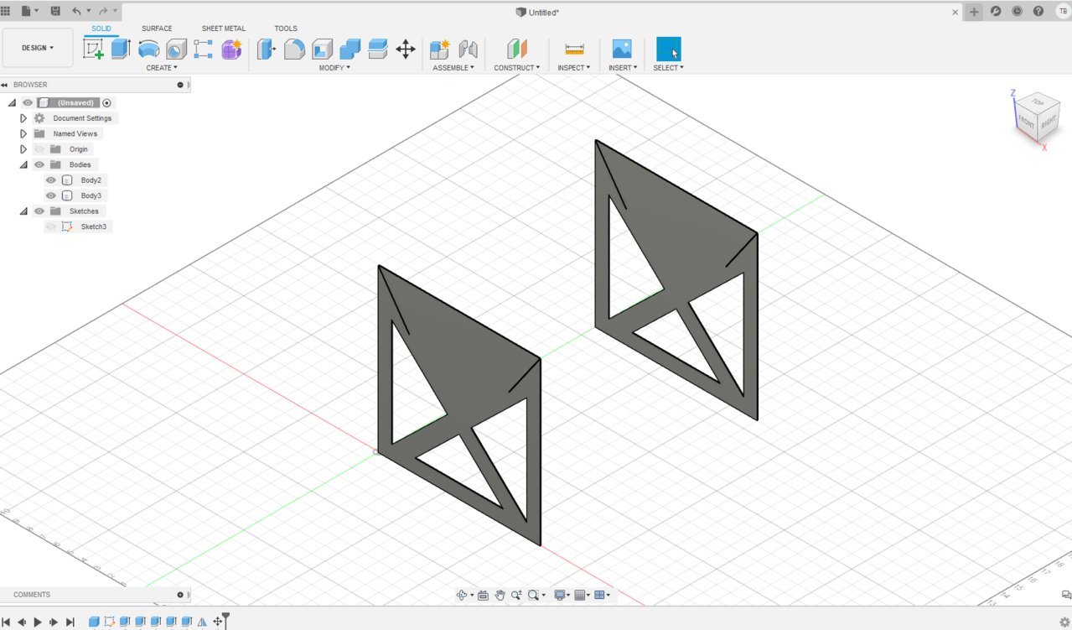The width and height of the screenshot is (1072, 630).
Task: Open the data panel grid icon
Action: [x=7, y=11]
